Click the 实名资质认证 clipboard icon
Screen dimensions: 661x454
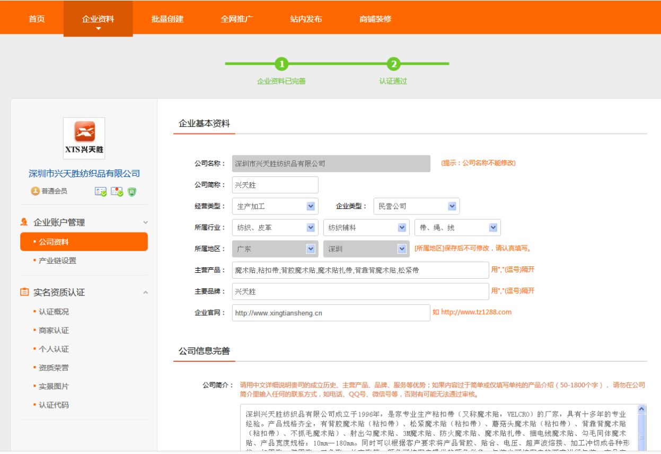[x=24, y=292]
